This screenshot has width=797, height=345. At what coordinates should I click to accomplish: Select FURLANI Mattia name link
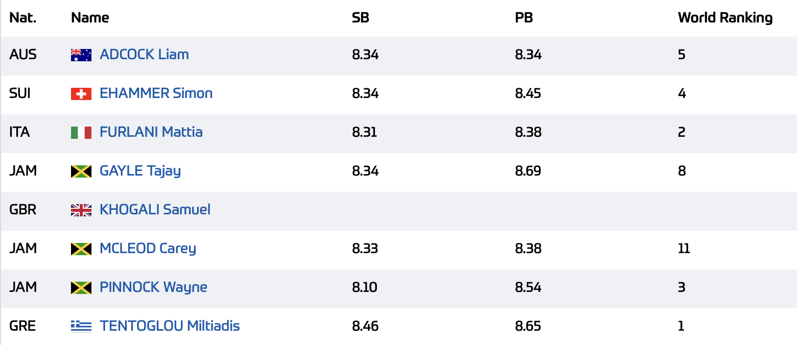pyautogui.click(x=151, y=132)
